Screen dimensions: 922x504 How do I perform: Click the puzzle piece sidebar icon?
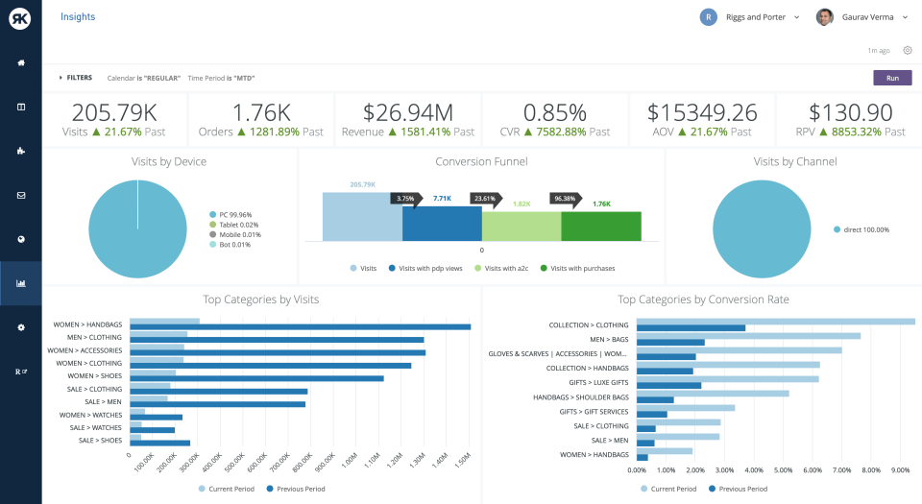pyautogui.click(x=20, y=151)
